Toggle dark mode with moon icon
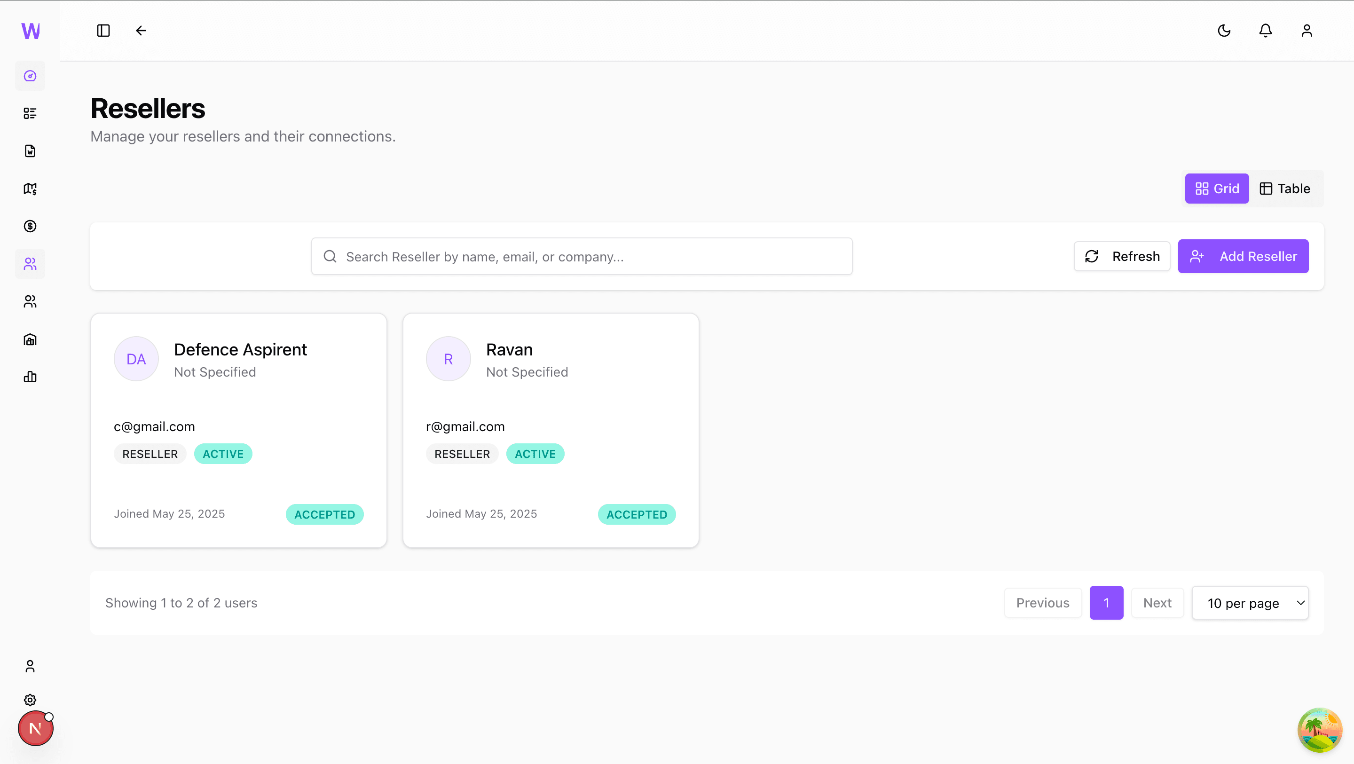This screenshot has height=764, width=1354. coord(1224,31)
